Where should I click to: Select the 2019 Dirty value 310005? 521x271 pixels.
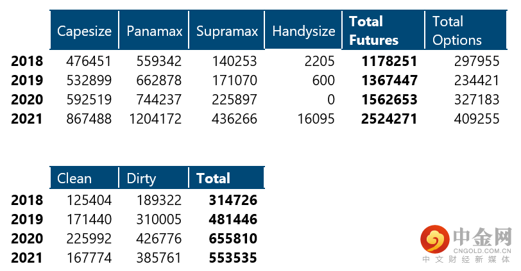click(x=159, y=219)
